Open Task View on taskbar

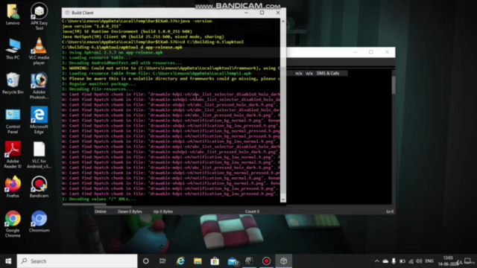click(162, 261)
